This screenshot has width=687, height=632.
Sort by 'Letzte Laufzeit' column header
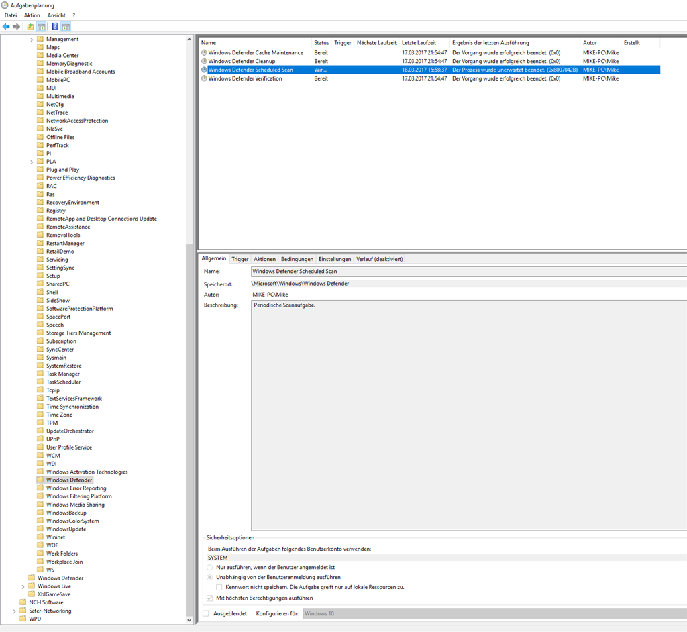[424, 42]
